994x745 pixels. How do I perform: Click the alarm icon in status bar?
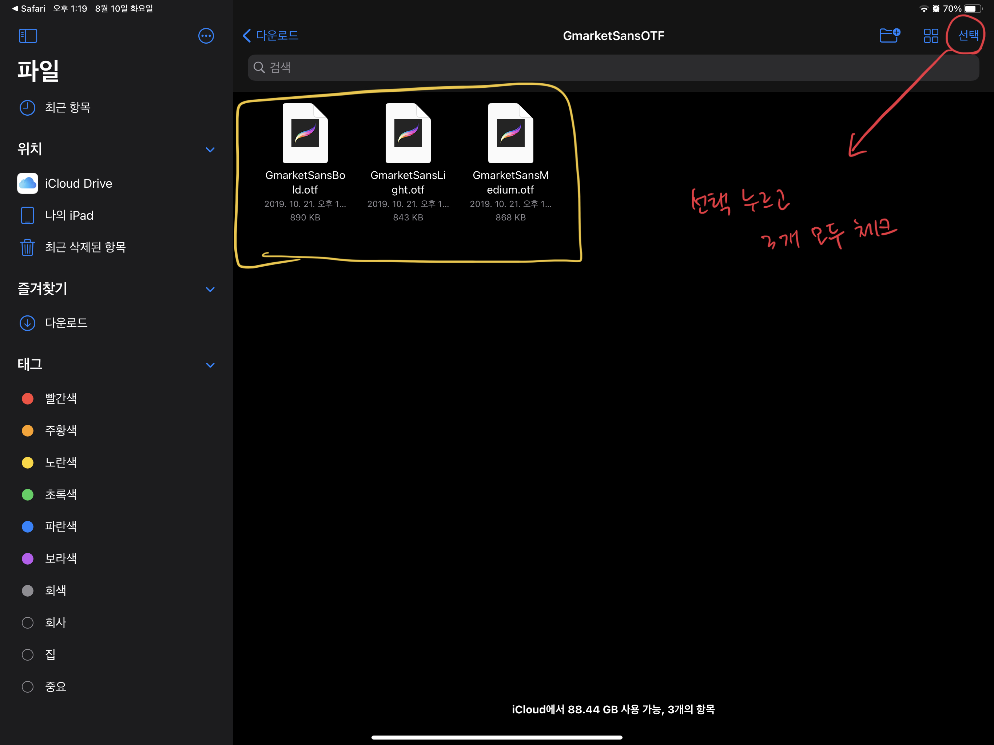(x=936, y=8)
